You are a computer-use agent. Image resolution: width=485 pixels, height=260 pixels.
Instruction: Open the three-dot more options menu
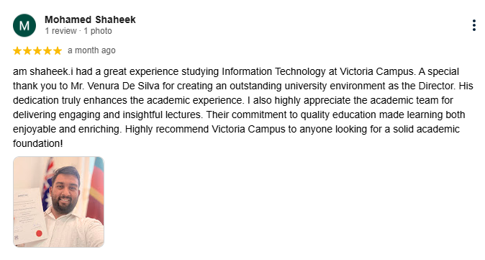pyautogui.click(x=474, y=25)
